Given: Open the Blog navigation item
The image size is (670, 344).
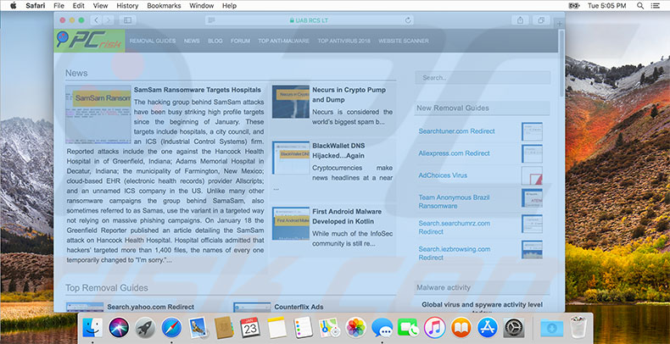Looking at the screenshot, I should click(x=215, y=41).
